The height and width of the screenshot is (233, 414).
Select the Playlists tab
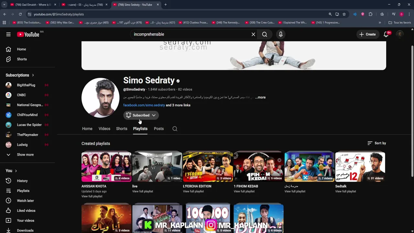click(140, 129)
